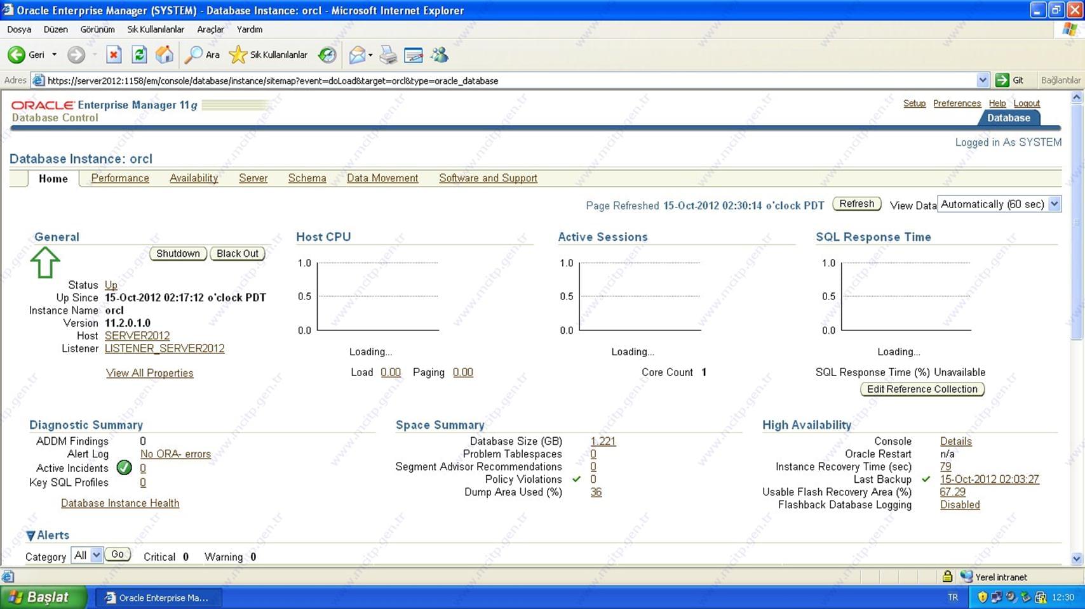The image size is (1085, 609).
Task: Open Sık Kullanılanlar star favorites button
Action: 268,55
